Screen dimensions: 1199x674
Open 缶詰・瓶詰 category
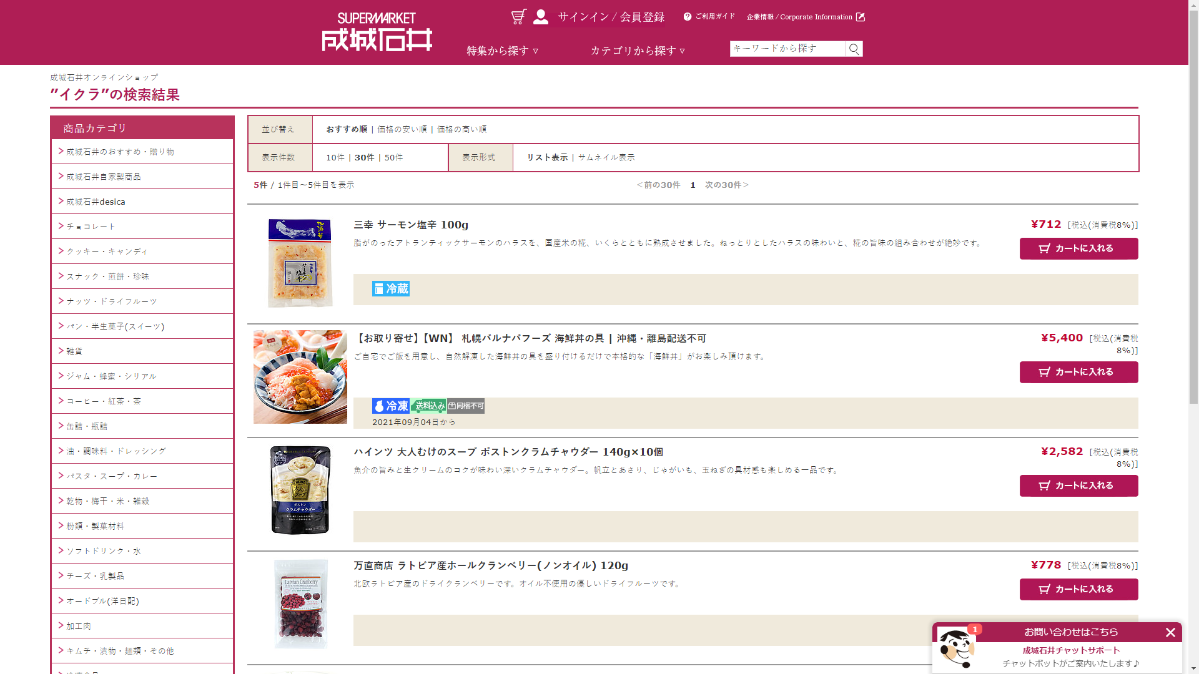87,426
